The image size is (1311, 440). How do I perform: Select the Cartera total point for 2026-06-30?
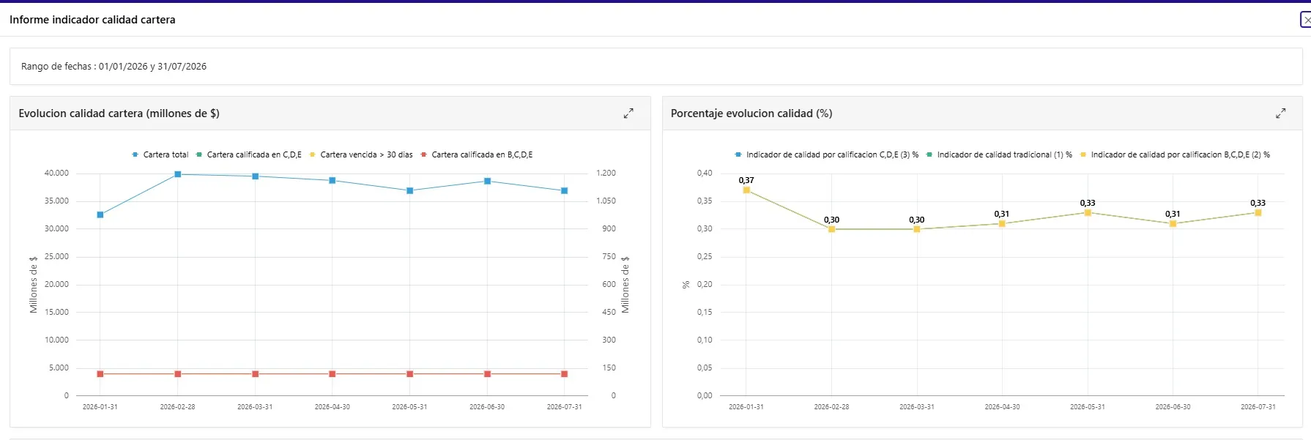pos(488,181)
